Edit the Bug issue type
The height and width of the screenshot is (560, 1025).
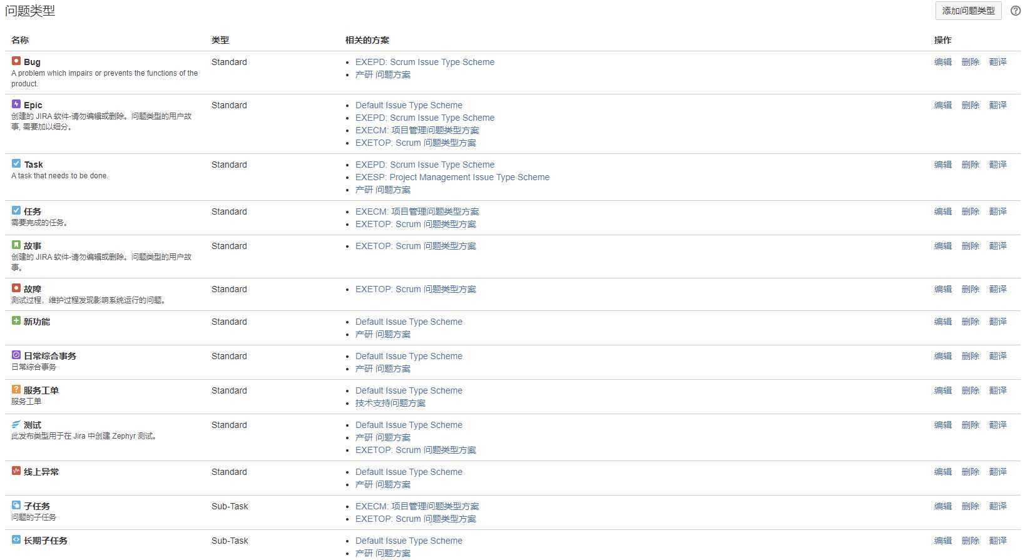coord(942,62)
